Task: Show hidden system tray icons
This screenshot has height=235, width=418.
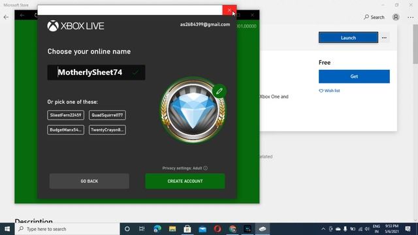Action: (323, 229)
